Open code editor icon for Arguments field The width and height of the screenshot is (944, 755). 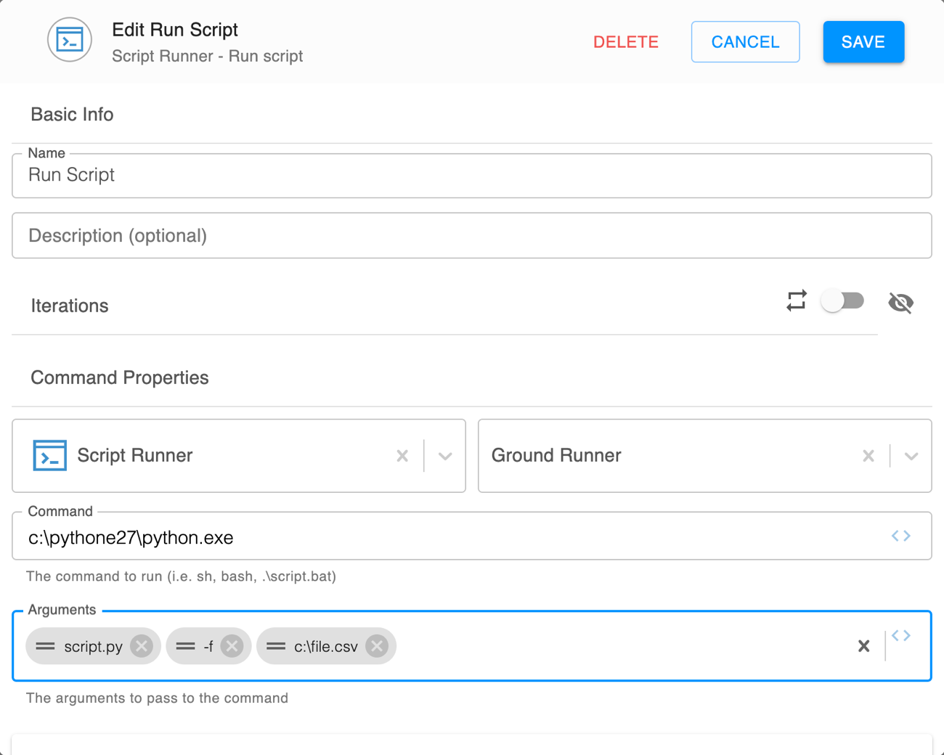[900, 636]
